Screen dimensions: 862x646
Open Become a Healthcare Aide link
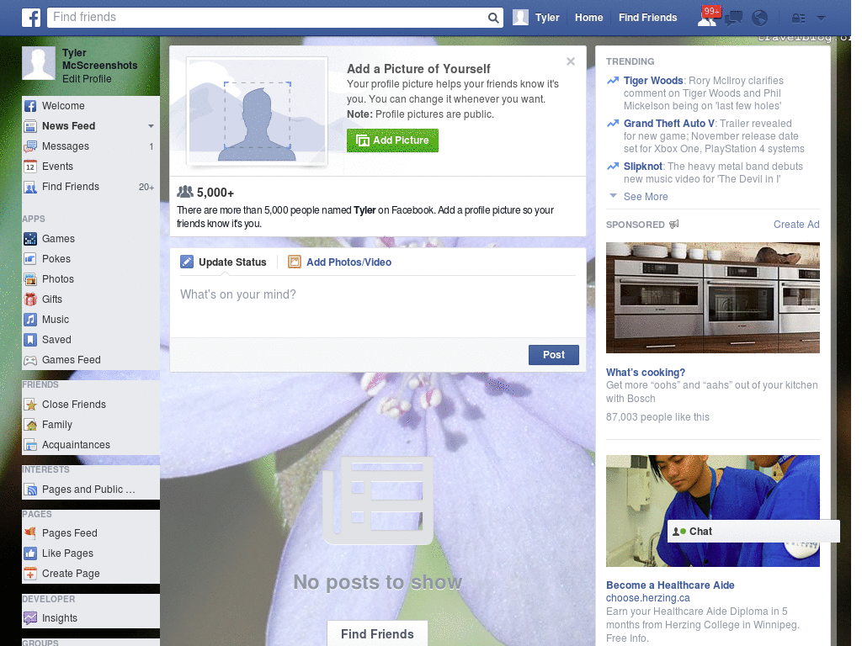[670, 585]
